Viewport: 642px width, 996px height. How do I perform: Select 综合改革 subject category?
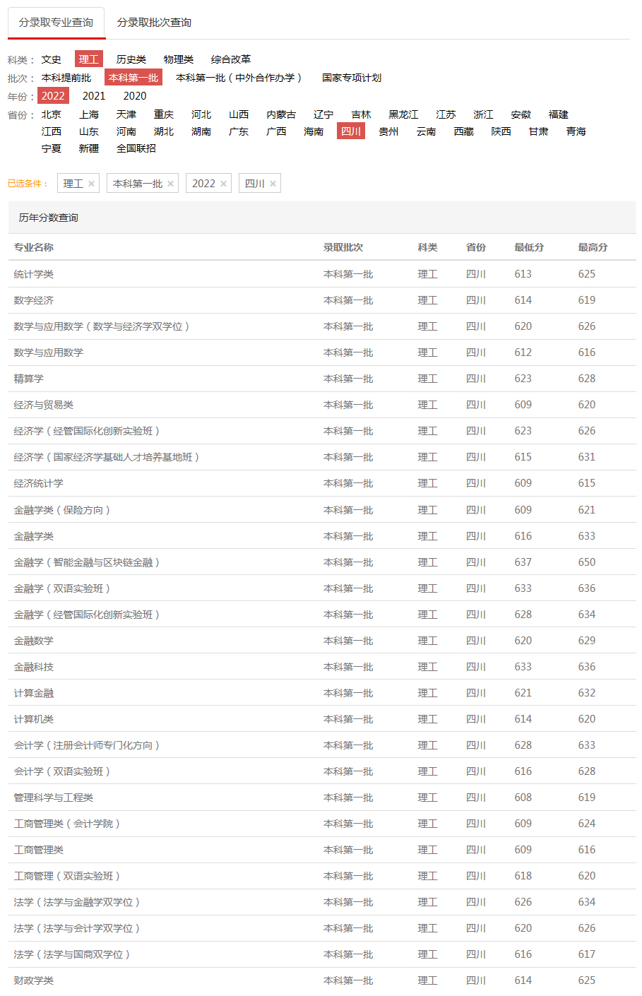coord(231,59)
